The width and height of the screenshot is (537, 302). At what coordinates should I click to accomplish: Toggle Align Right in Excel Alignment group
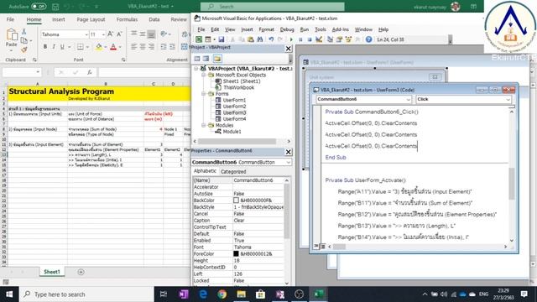coord(151,47)
